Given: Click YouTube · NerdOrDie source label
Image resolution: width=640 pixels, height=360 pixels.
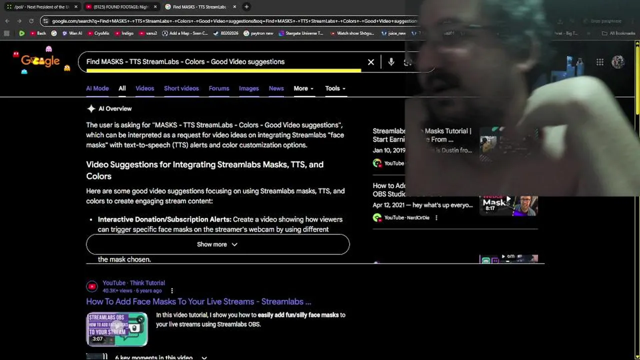Looking at the screenshot, I should [x=406, y=217].
